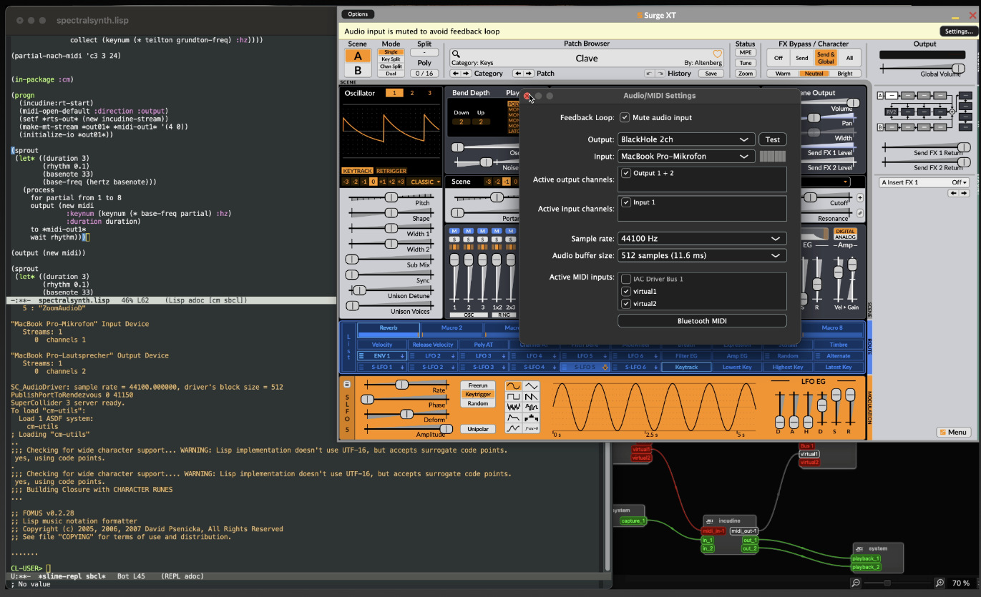Viewport: 981px width, 597px height.
Task: Click the Bluetooth MIDI button
Action: point(702,321)
